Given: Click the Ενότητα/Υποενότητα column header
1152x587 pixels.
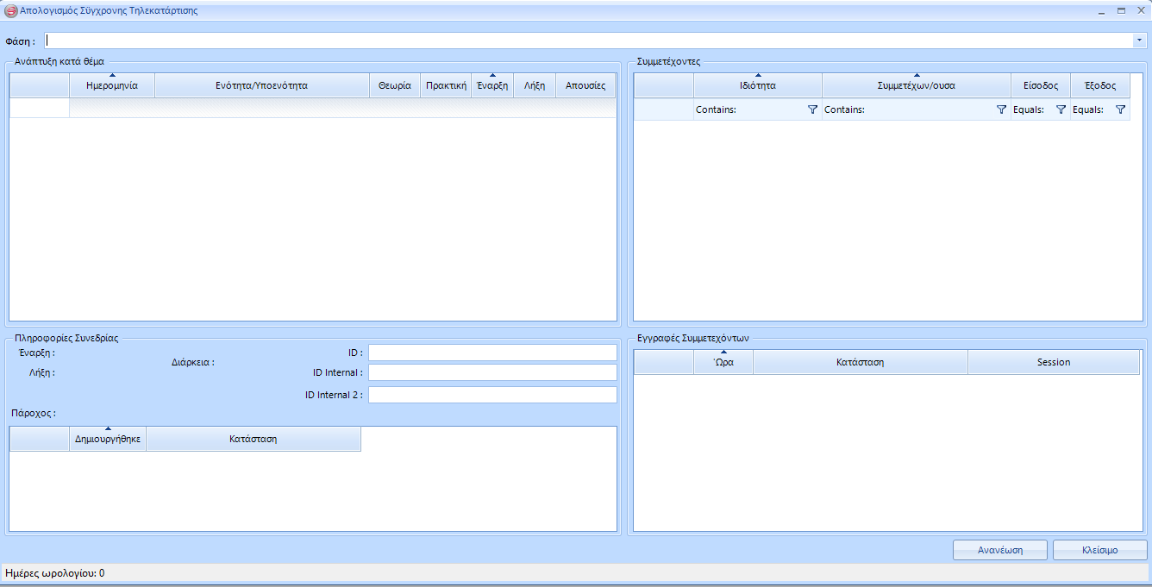Looking at the screenshot, I should click(261, 85).
